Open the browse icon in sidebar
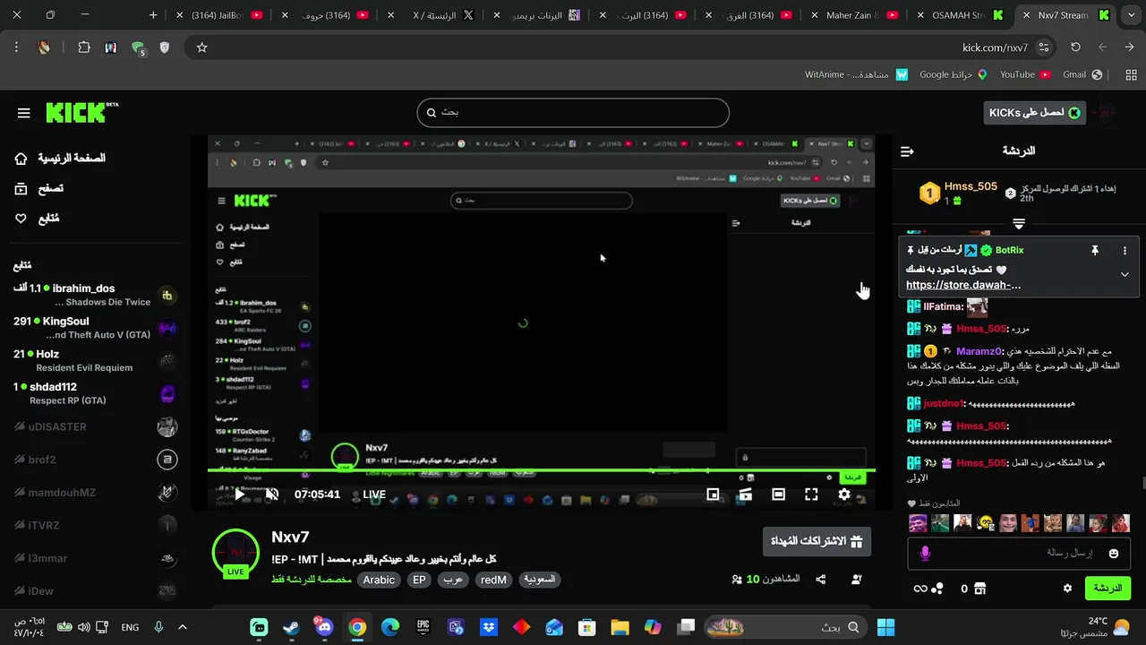This screenshot has height=645, width=1146. click(21, 188)
